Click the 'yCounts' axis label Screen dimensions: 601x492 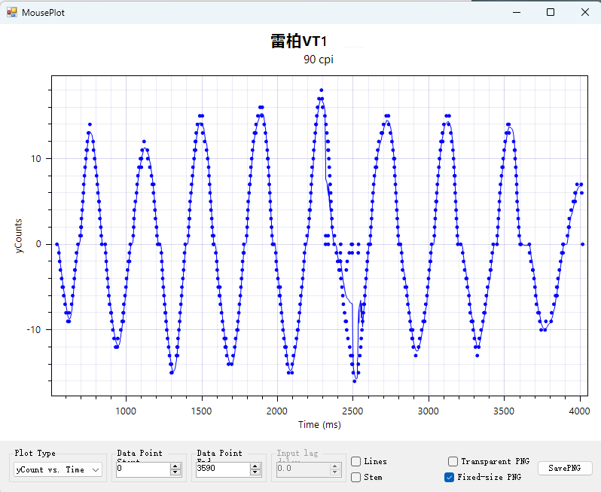click(18, 236)
